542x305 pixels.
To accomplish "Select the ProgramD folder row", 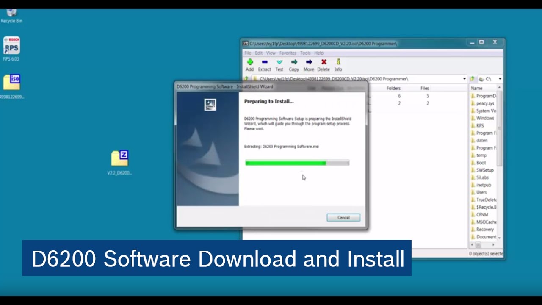I will point(483,96).
